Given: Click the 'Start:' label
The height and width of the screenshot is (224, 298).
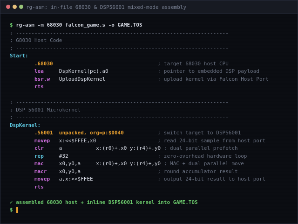Looking at the screenshot, I should (x=19, y=56).
